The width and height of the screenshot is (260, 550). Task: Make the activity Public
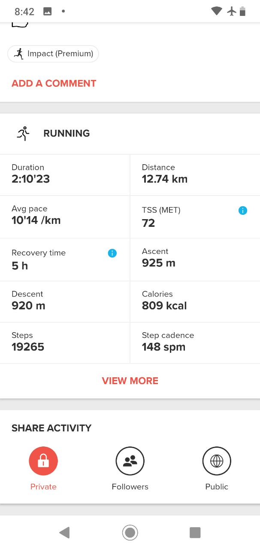click(x=217, y=461)
